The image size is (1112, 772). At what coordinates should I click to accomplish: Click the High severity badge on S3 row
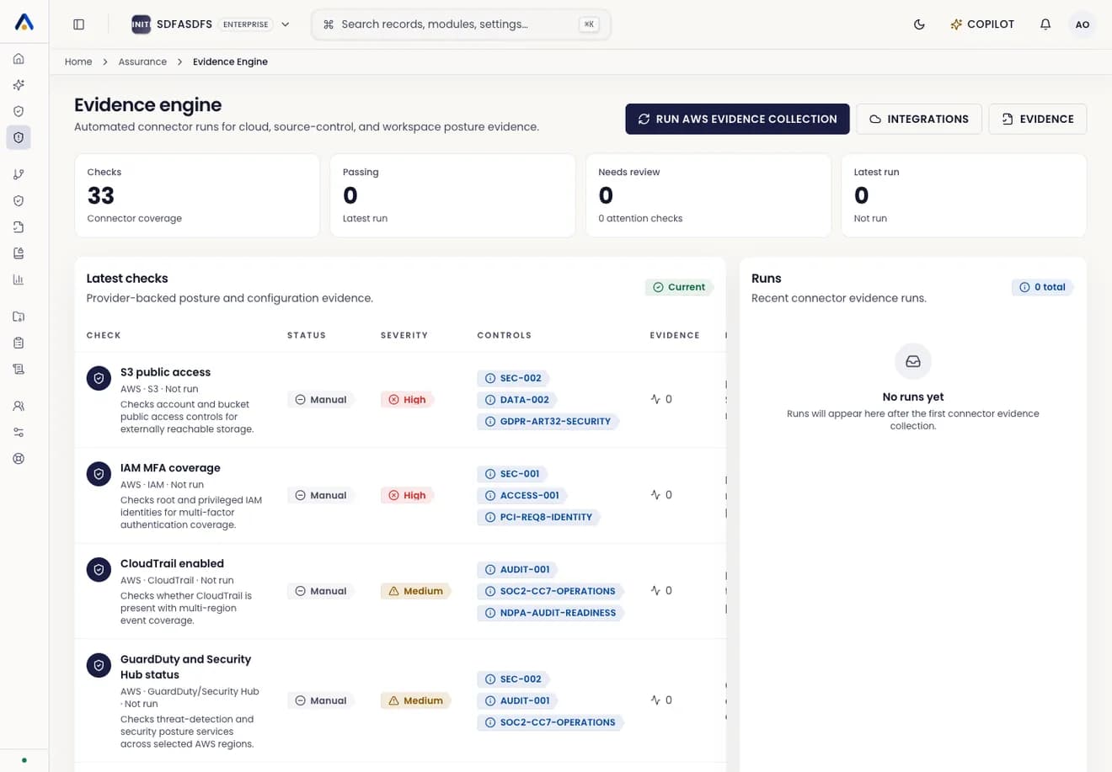[x=407, y=400]
